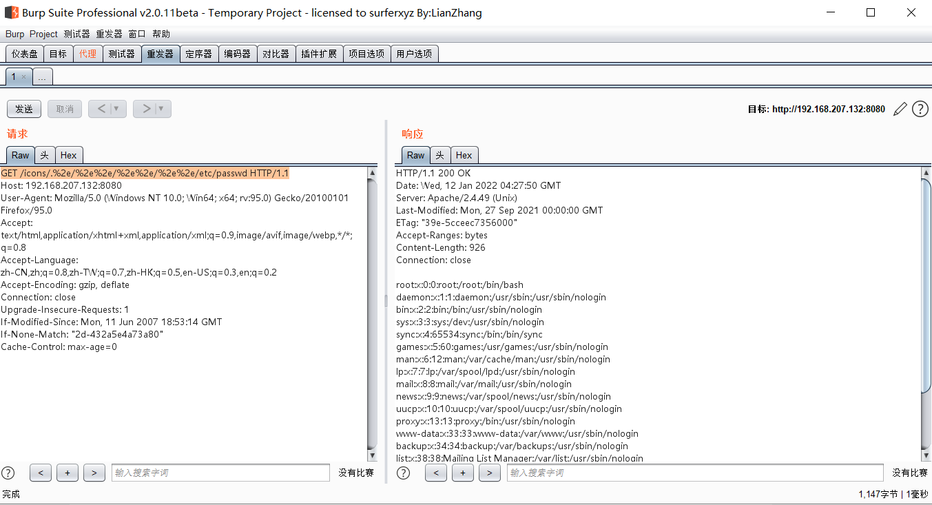Switch to the 定序器 tab
This screenshot has height=505, width=932.
point(199,54)
